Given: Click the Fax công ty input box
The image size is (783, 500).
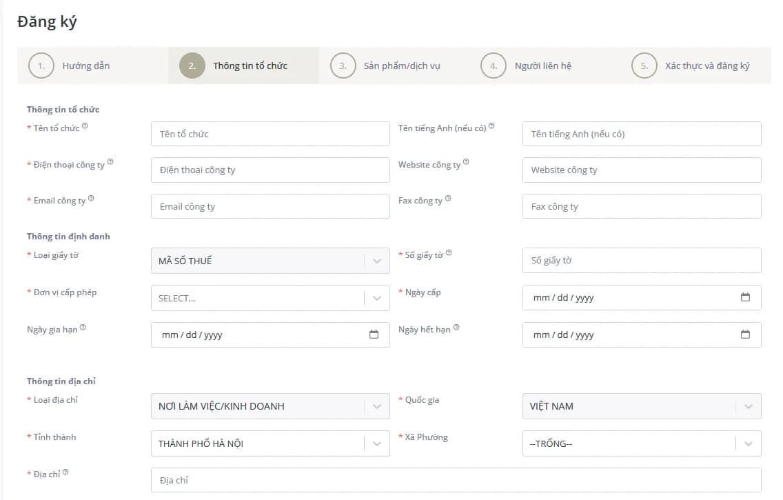Looking at the screenshot, I should [642, 206].
